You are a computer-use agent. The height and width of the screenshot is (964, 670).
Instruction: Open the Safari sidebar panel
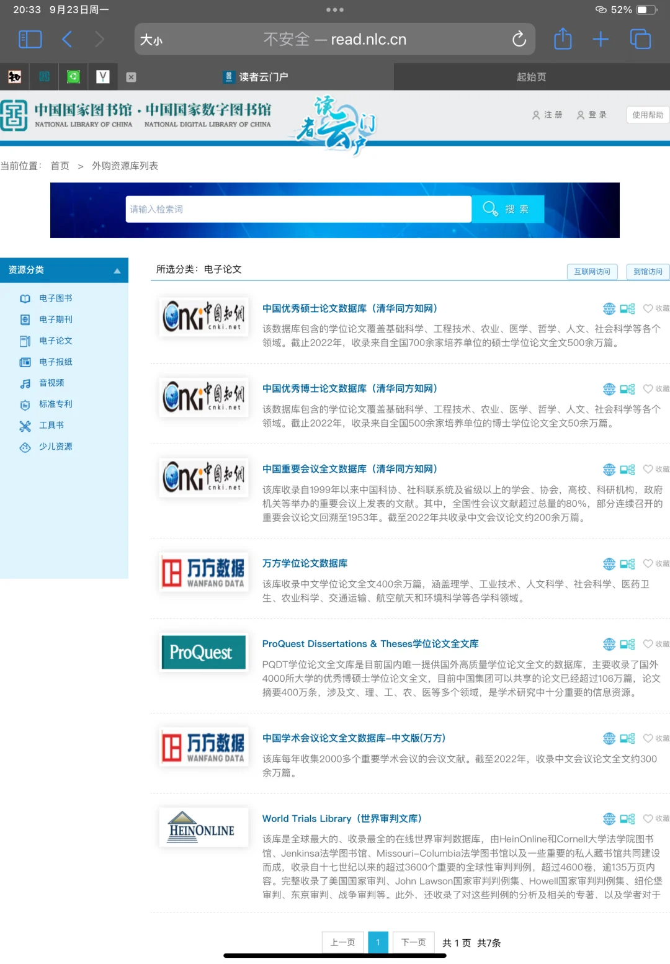[30, 40]
